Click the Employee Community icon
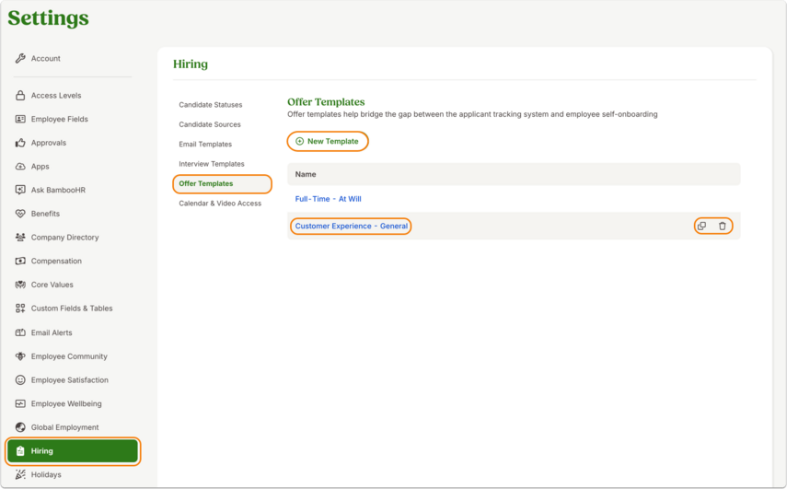The image size is (787, 489). tap(20, 356)
